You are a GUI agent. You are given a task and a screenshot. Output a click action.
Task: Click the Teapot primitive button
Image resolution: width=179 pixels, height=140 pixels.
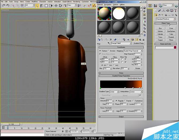pos(160,40)
